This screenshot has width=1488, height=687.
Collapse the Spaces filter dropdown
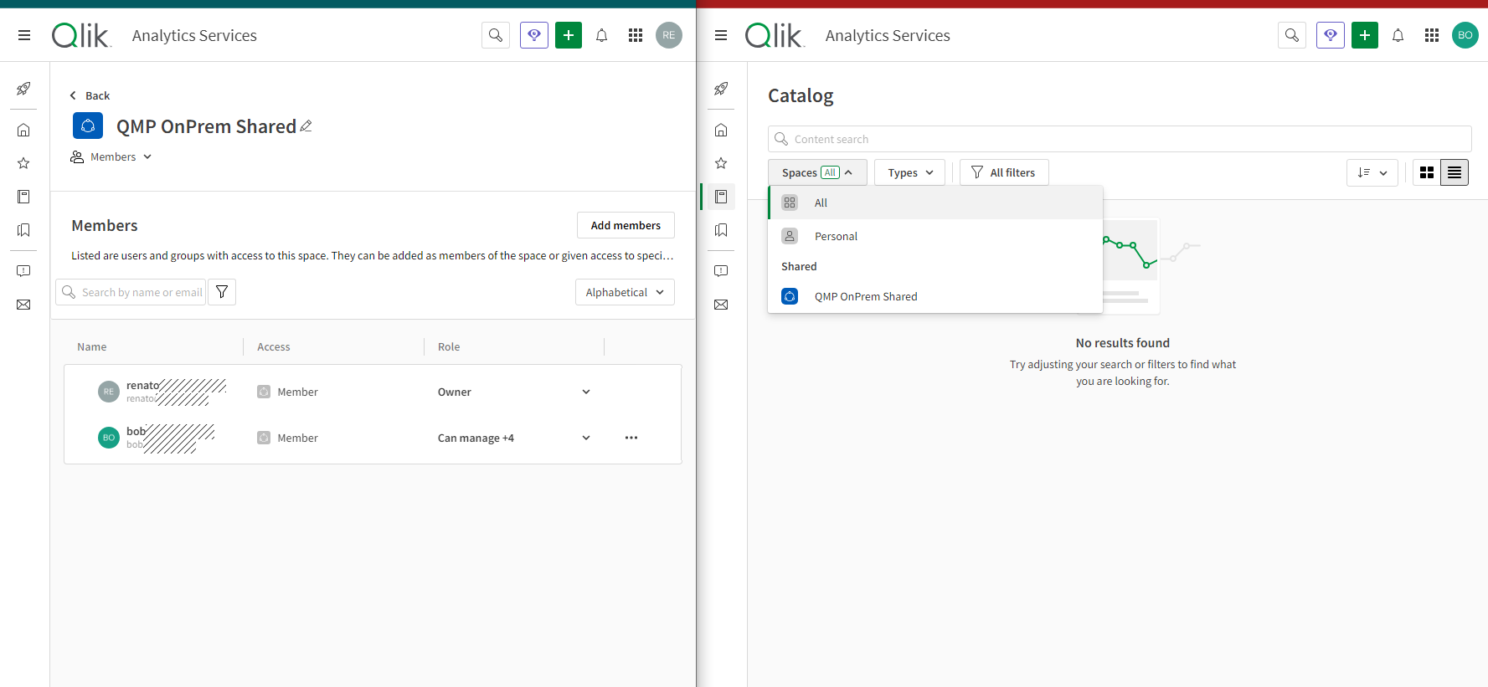(817, 172)
